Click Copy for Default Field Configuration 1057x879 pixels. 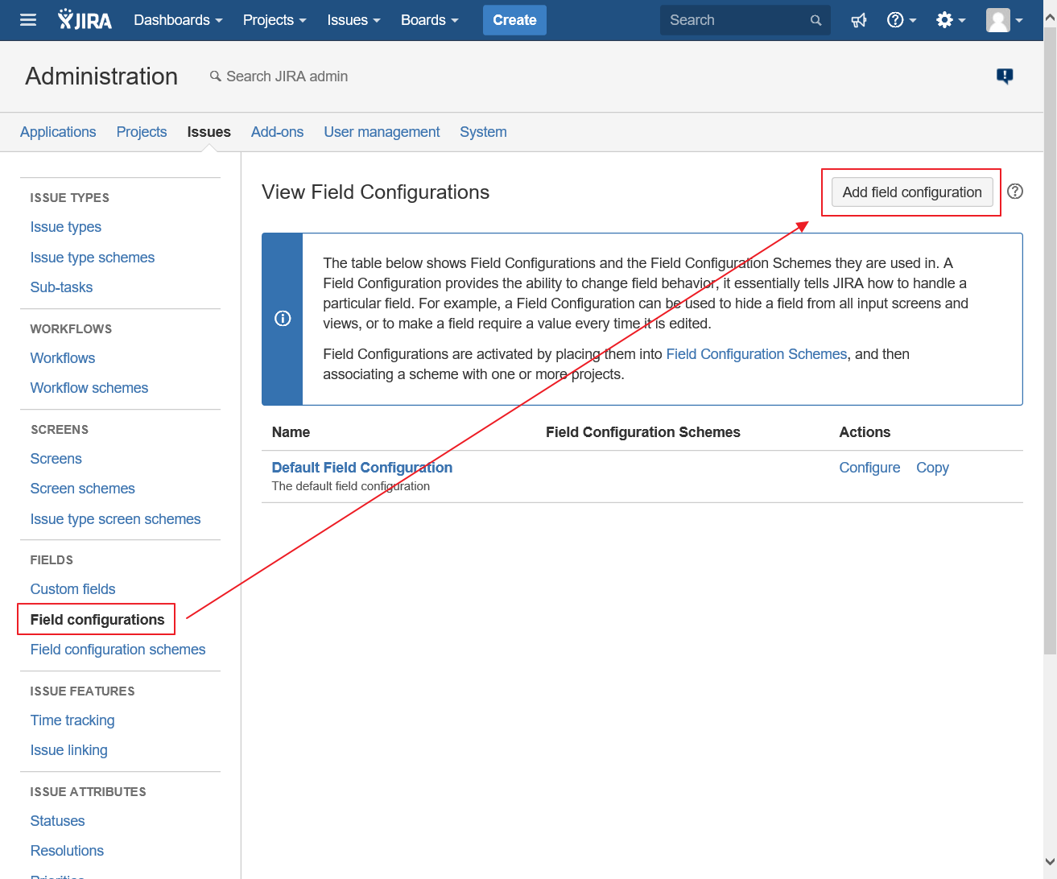(932, 468)
